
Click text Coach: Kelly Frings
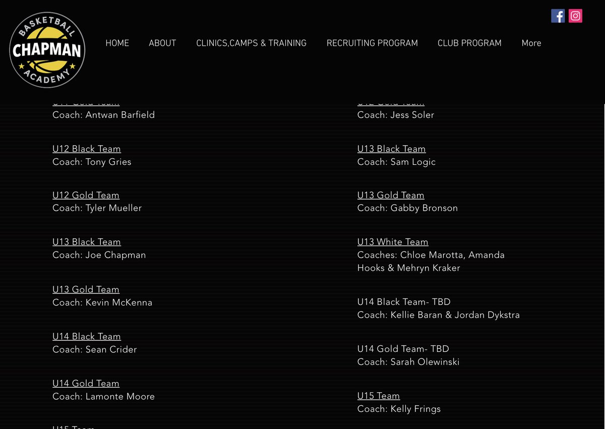point(399,409)
